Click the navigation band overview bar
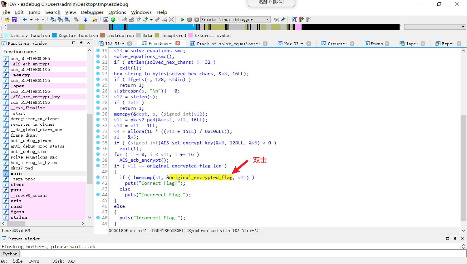 (x=203, y=27)
